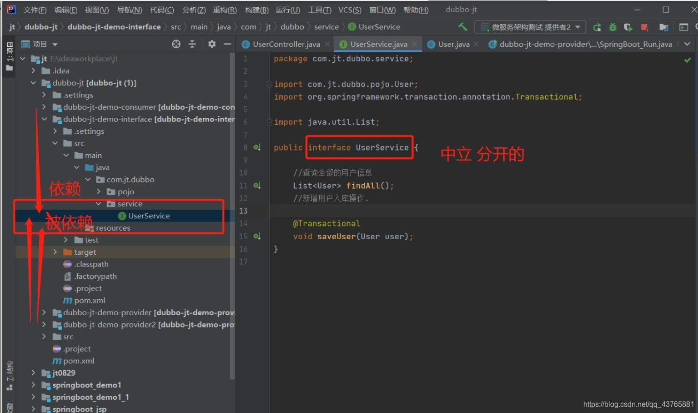Image resolution: width=698 pixels, height=413 pixels.
Task: Click implementation gutter icon on line 8
Action: point(257,147)
